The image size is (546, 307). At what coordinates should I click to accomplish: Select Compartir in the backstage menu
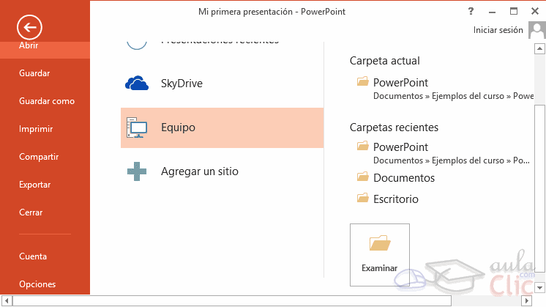[39, 157]
